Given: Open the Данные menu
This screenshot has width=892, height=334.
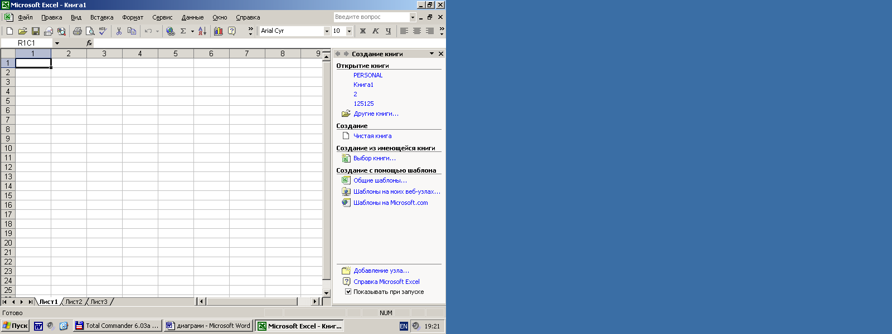Looking at the screenshot, I should (192, 17).
